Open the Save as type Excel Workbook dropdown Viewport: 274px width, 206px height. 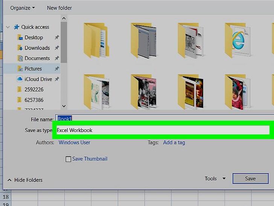pos(163,130)
